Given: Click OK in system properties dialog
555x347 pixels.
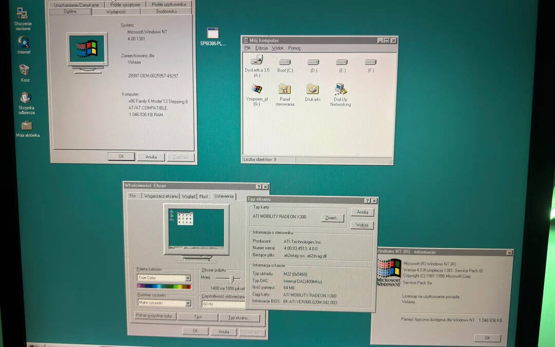Looking at the screenshot, I should point(121,156).
